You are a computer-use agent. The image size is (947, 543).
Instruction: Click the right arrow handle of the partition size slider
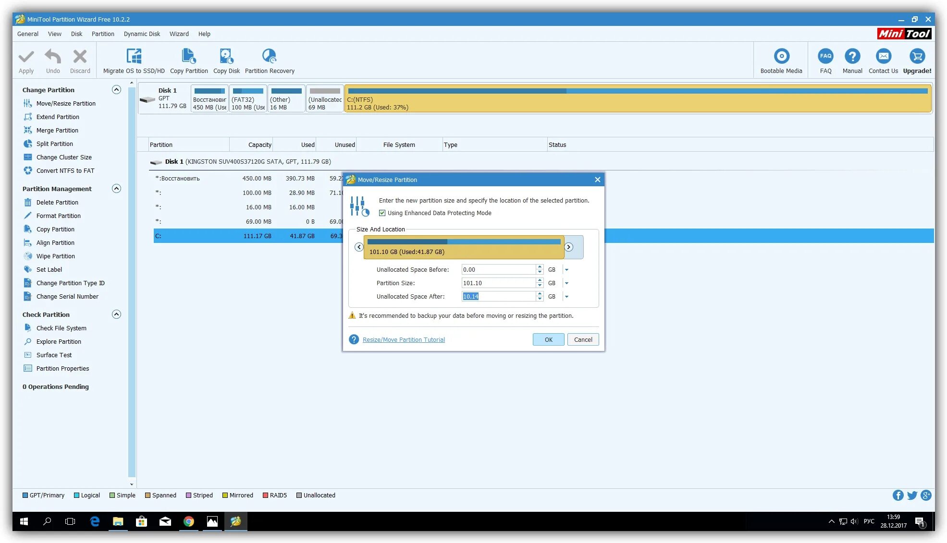click(x=568, y=247)
